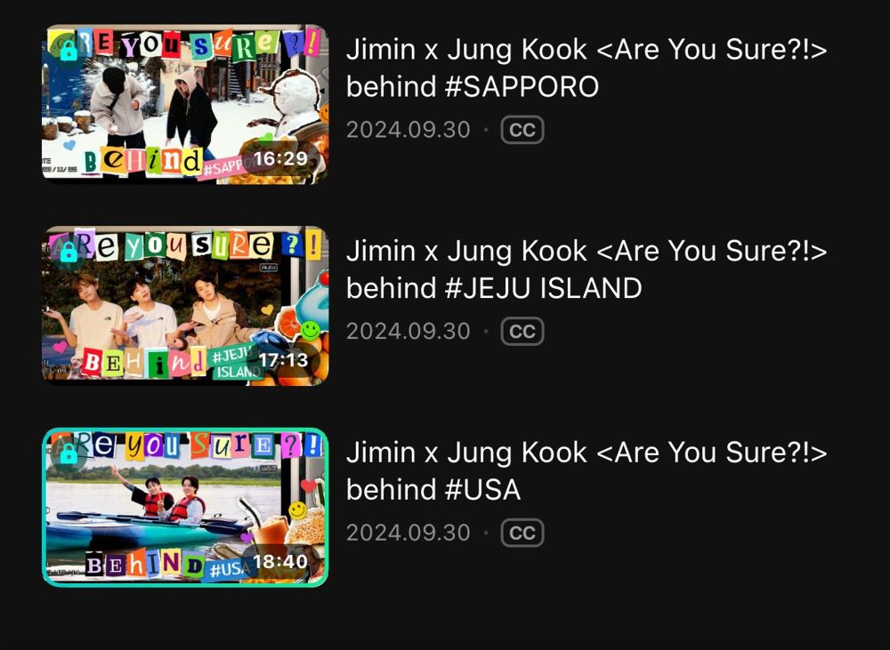The width and height of the screenshot is (890, 650).
Task: Click the 16:29 duration badge
Action: (280, 159)
